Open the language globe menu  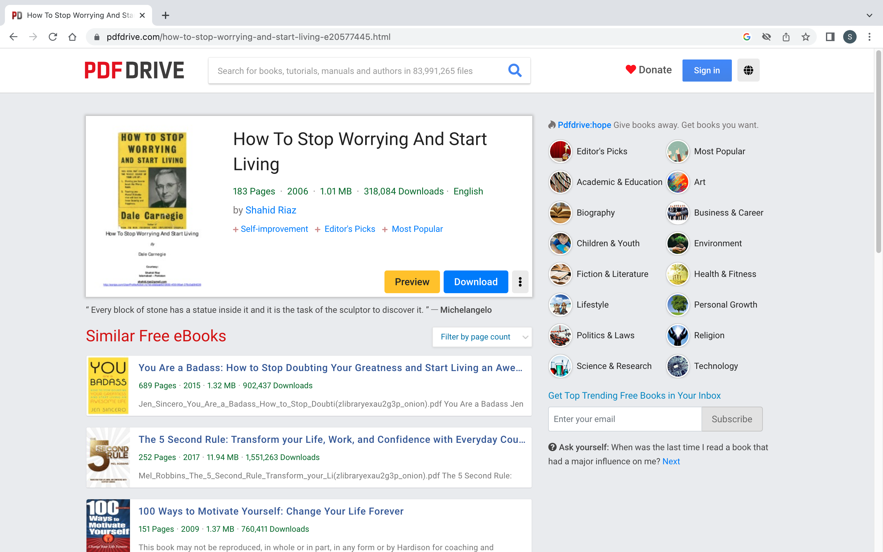pos(748,70)
